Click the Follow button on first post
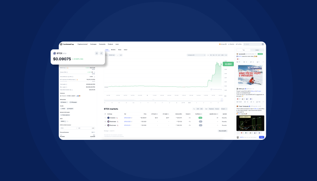Viewport: 317px width, 181px height. click(x=260, y=54)
